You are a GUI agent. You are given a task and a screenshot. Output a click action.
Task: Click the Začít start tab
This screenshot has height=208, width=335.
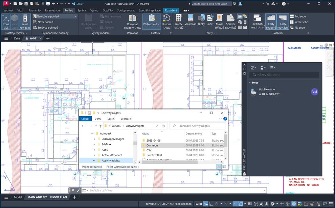coord(17,38)
